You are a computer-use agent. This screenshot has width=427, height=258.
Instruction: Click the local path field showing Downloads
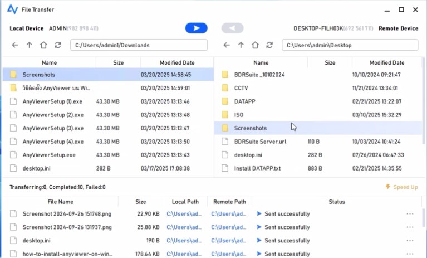click(139, 45)
